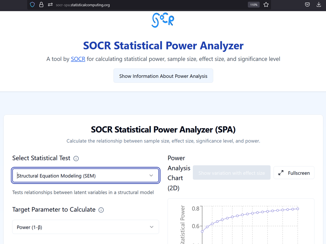Viewport: 326px width, 244px height.
Task: Save page to Pocket icon
Action: (307, 5)
